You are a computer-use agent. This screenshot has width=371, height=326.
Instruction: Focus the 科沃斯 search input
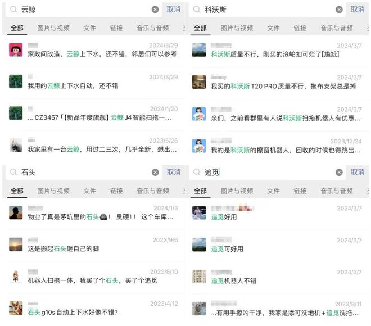[268, 10]
